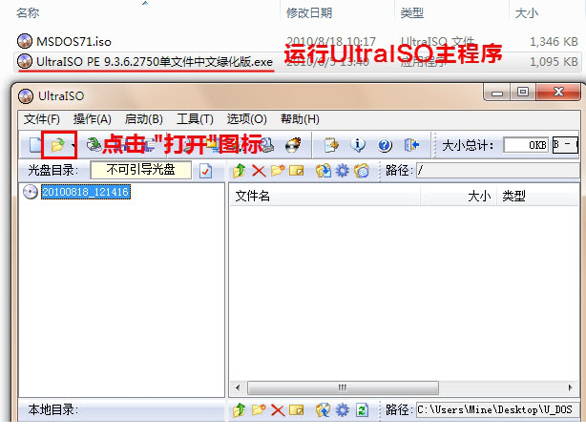586x438 pixels.
Task: Select the 20100818_121416 disc tree node
Action: (x=86, y=192)
